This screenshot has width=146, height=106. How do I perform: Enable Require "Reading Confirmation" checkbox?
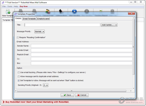(18, 37)
